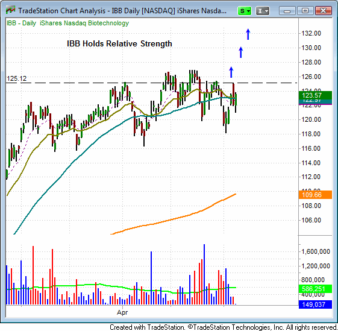Click the 132.00 price axis label
Screen dimensions: 338x331
tap(311, 33)
